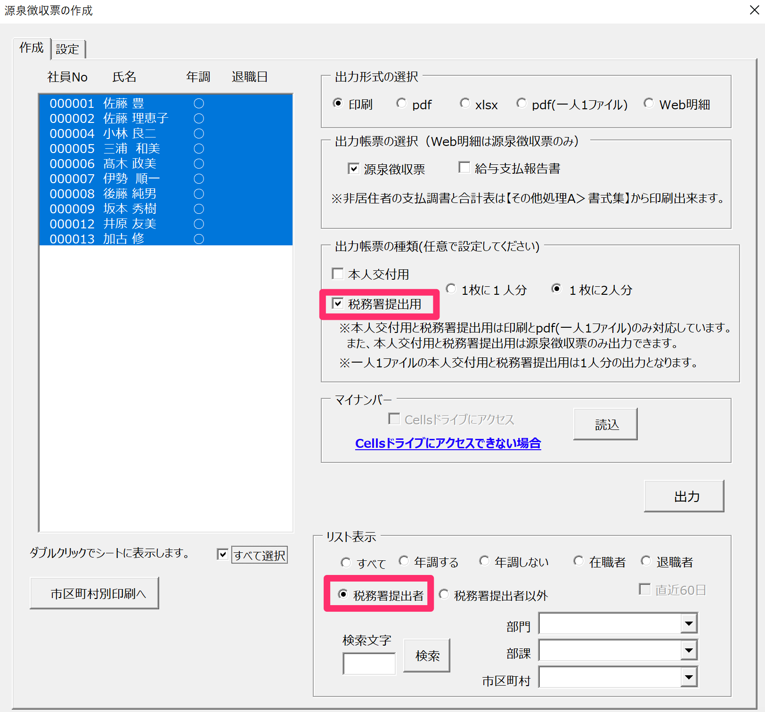Select employee 000007 伊勢 順一
Image resolution: width=765 pixels, height=712 pixels.
point(166,178)
